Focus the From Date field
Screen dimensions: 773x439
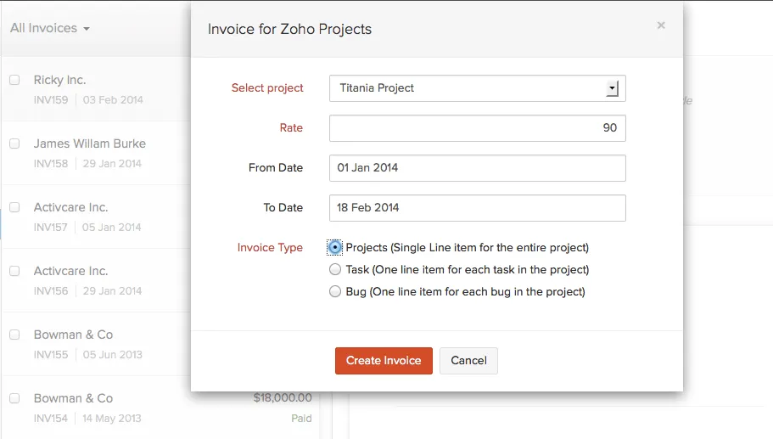(477, 168)
